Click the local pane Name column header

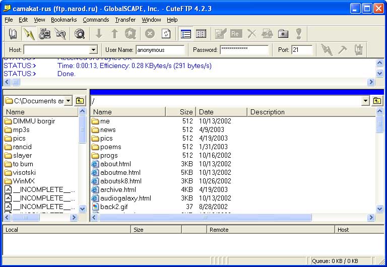click(x=41, y=112)
